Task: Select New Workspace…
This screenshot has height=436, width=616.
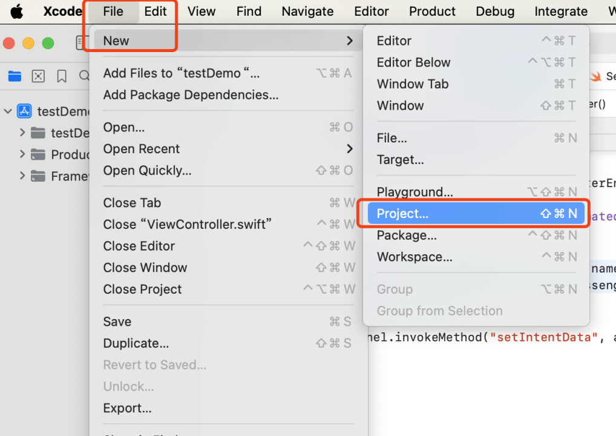Action: pos(476,257)
